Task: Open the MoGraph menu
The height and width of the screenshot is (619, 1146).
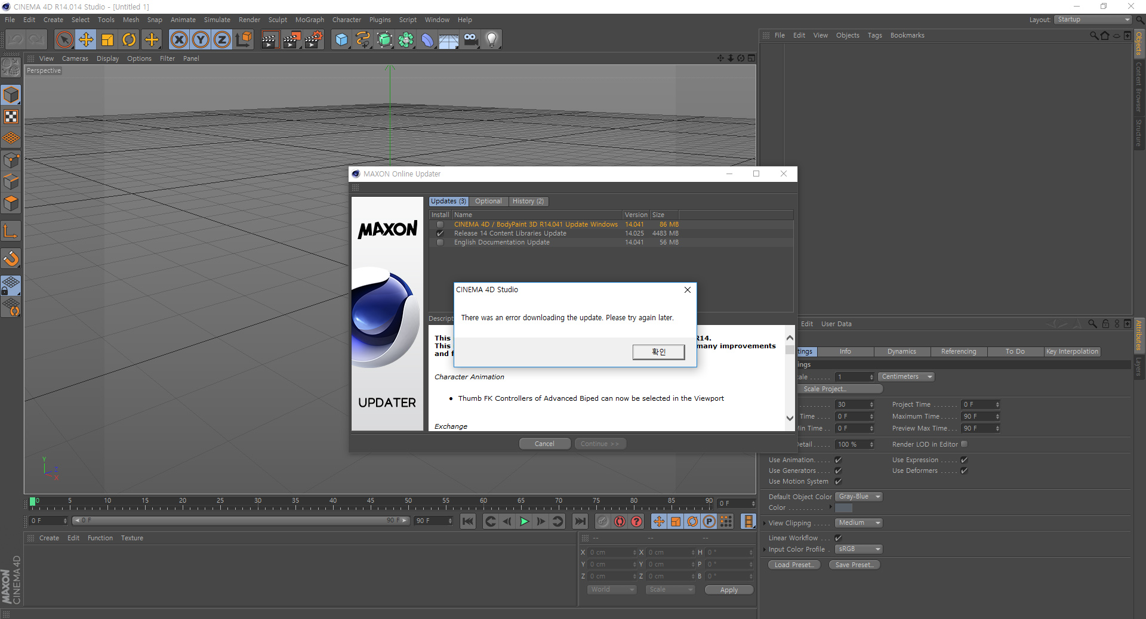Action: coord(310,20)
